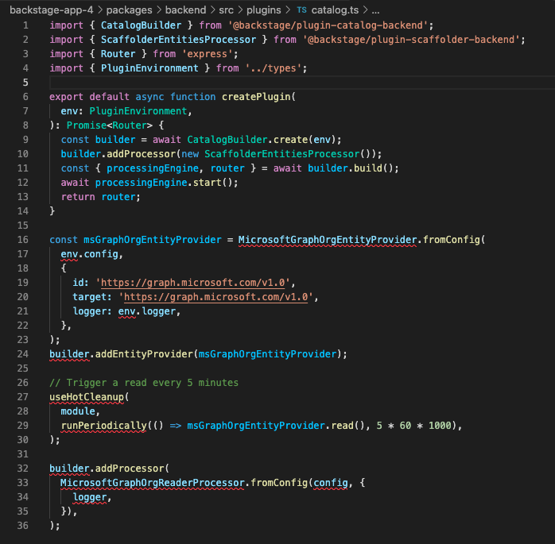This screenshot has height=544, width=555.
Task: Click 'express' string on line 3
Action: pyautogui.click(x=207, y=54)
